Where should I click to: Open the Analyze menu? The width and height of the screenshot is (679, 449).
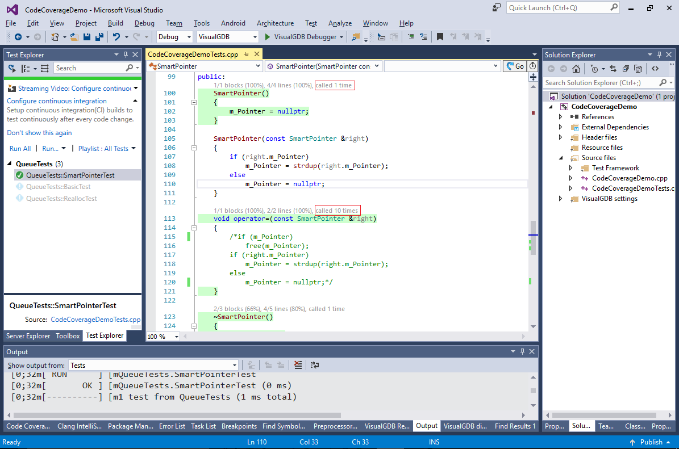(340, 23)
